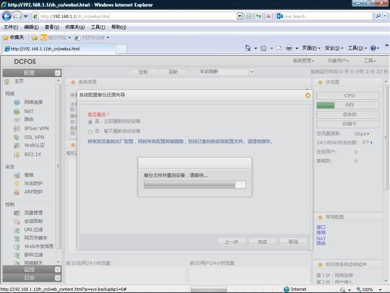The height and width of the screenshot is (293, 390).
Task: Open the 路由 routing icon
Action: (x=17, y=119)
